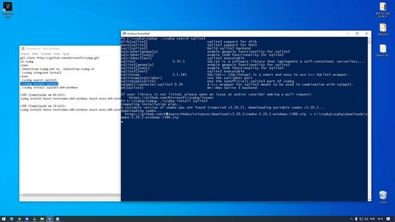This screenshot has width=395, height=222.
Task: Click the 'Windows PowerShell' title text
Action: click(138, 33)
